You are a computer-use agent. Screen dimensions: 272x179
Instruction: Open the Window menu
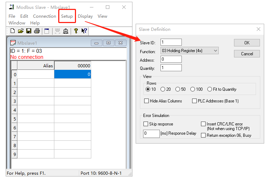17,23
